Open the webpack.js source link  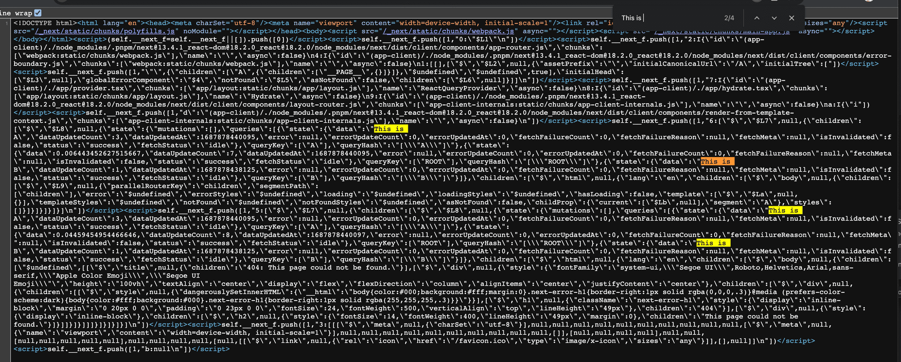448,31
